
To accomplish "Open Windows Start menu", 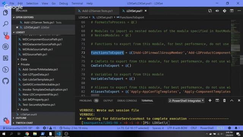I will coord(3,134).
